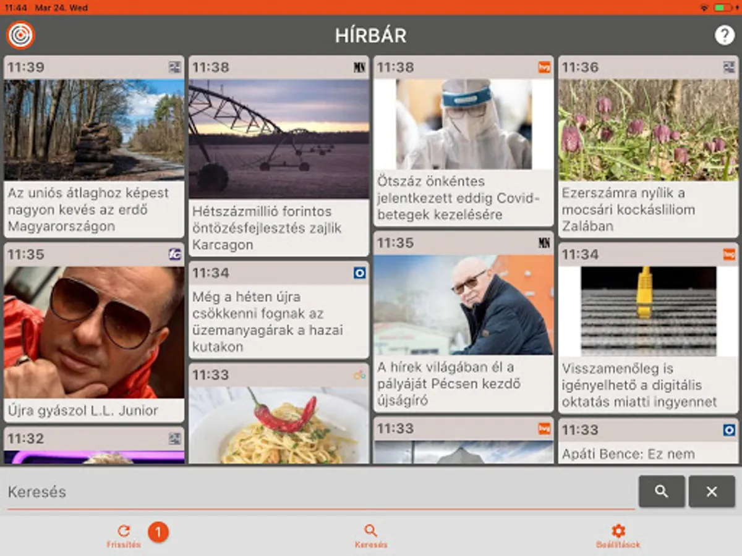Read 'Ezerszámra nyílik a mocsári kockásliliom' headline

pos(628,209)
